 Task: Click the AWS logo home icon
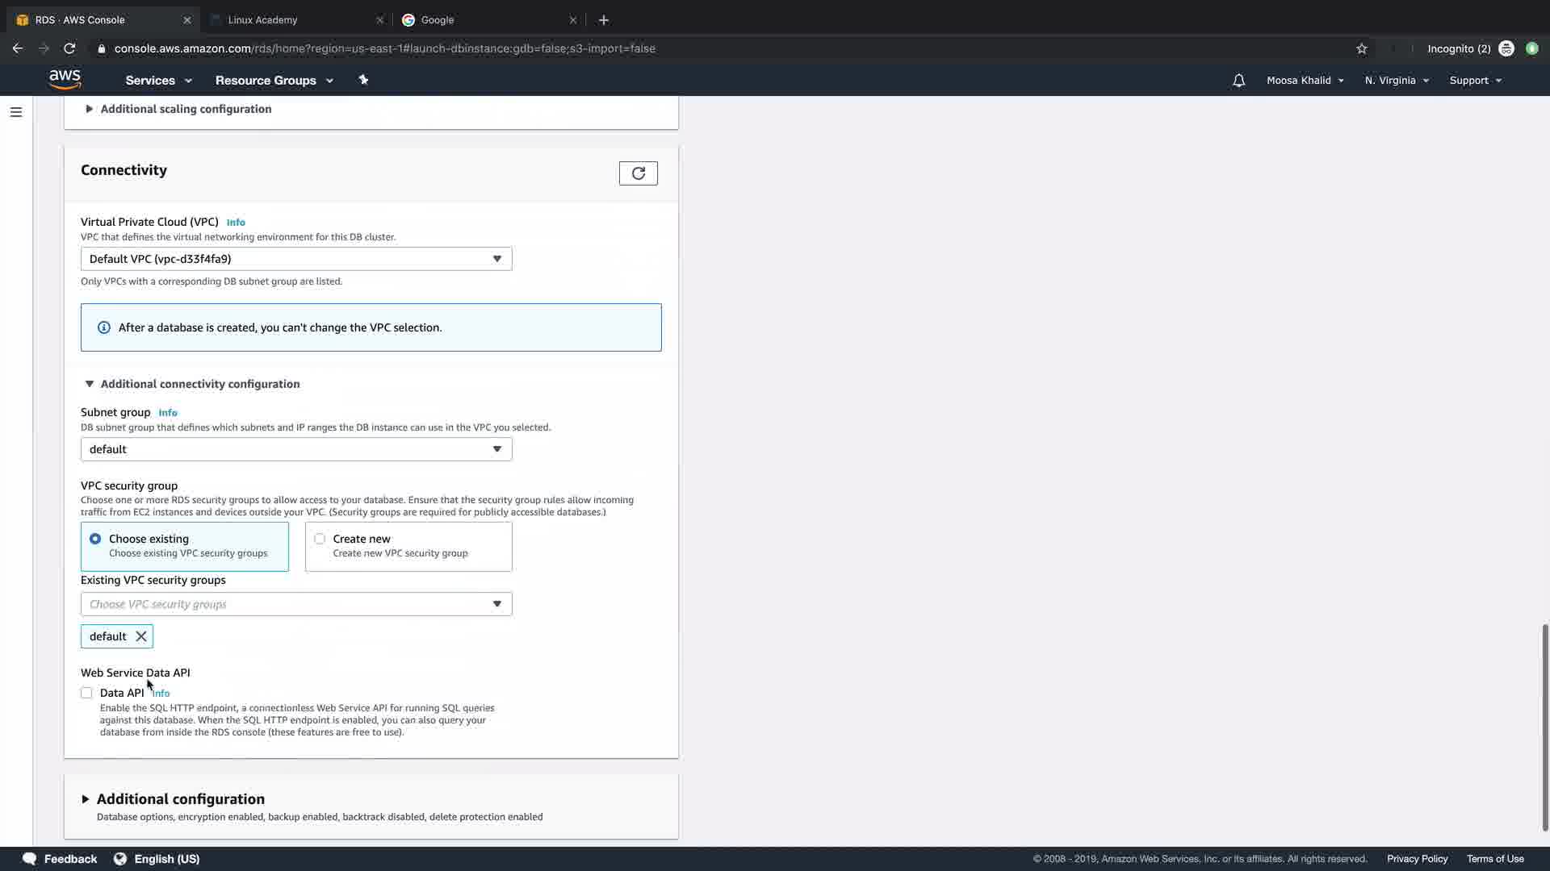[65, 79]
